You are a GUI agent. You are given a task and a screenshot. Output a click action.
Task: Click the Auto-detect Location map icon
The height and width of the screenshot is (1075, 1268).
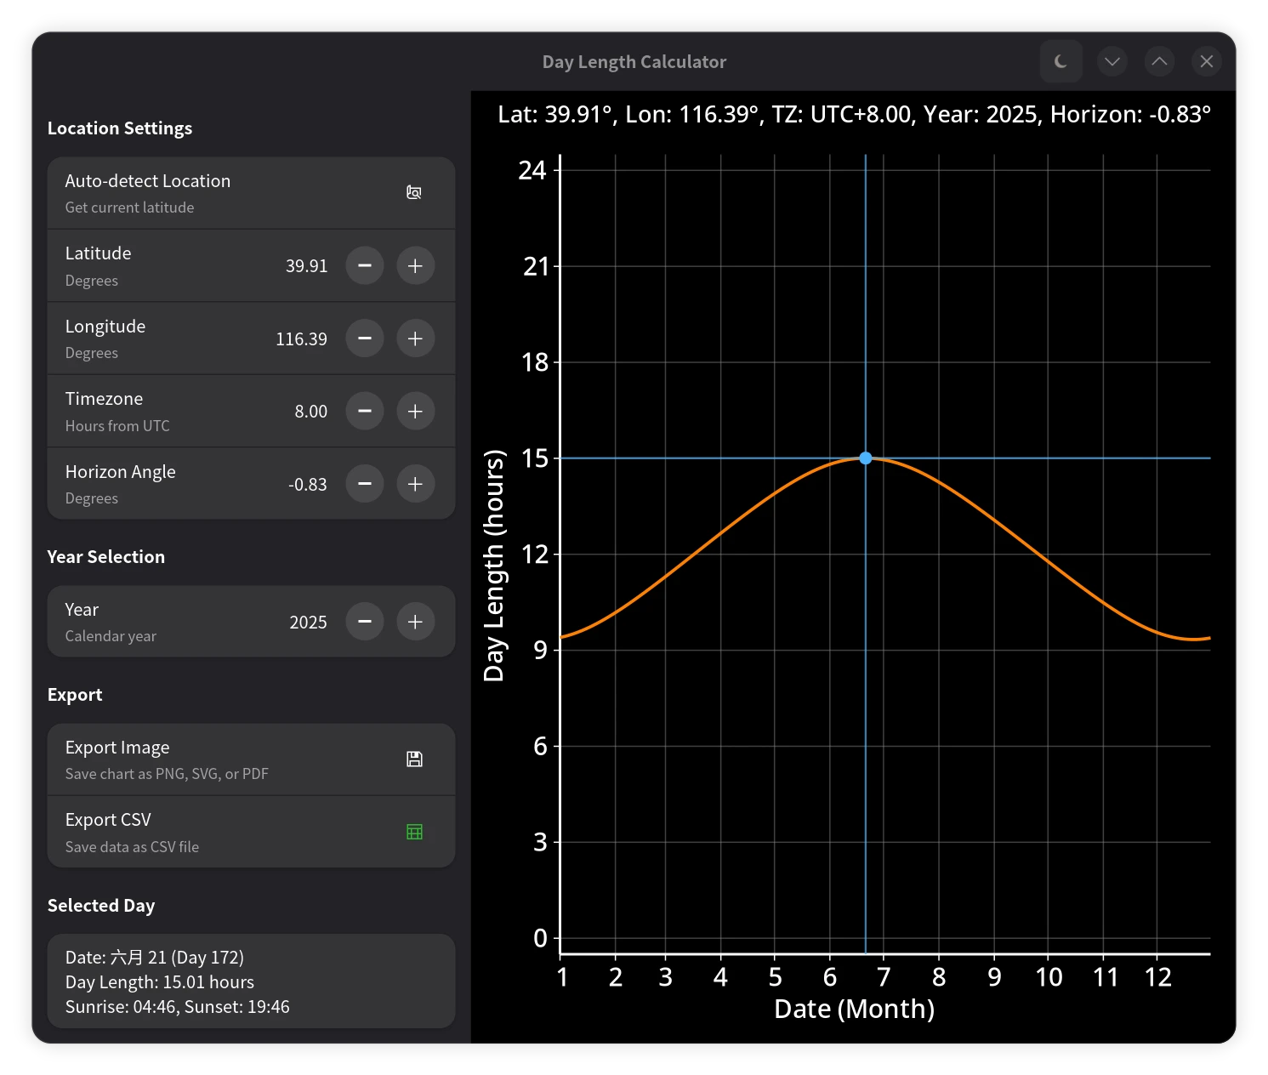(x=414, y=192)
